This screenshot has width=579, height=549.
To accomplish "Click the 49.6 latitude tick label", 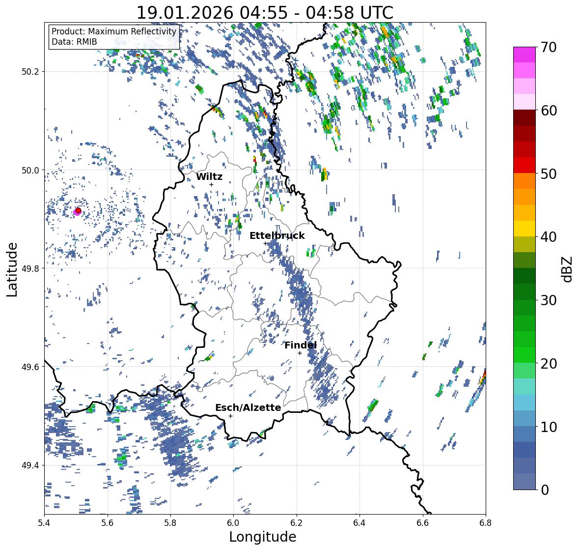I will (x=30, y=367).
